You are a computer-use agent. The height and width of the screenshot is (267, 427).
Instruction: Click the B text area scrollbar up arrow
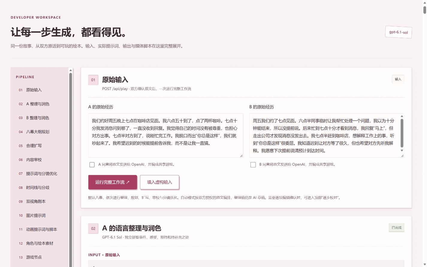point(402,116)
